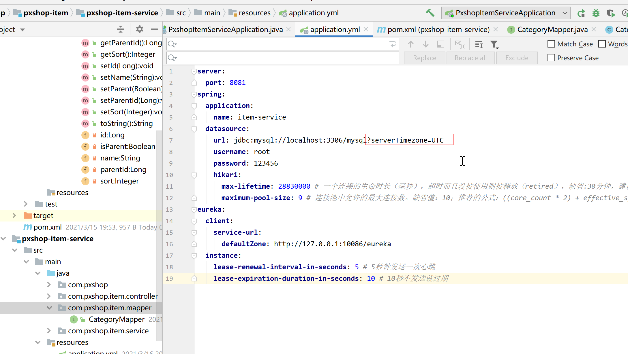
Task: Click the Build project hammer icon
Action: [430, 13]
